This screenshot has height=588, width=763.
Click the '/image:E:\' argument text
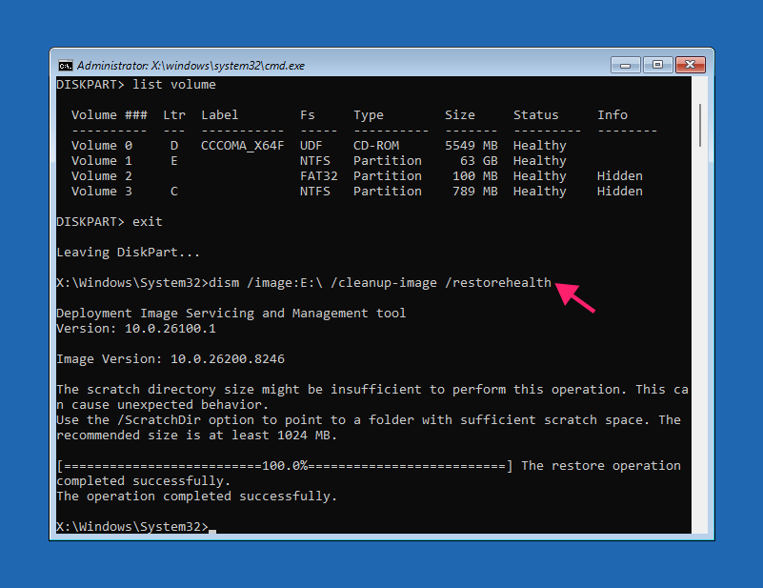click(x=285, y=283)
